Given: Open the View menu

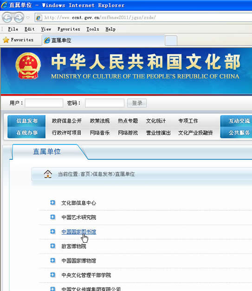Looking at the screenshot, I should pyautogui.click(x=46, y=29).
